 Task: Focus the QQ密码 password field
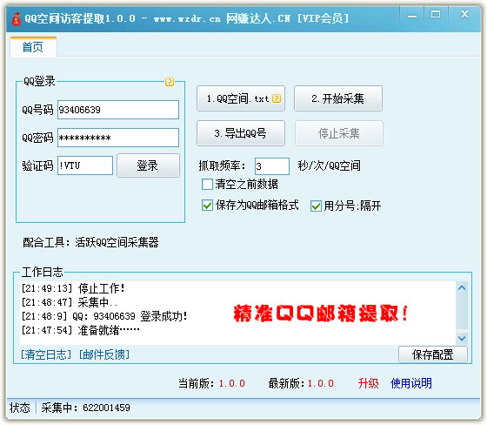click(118, 138)
